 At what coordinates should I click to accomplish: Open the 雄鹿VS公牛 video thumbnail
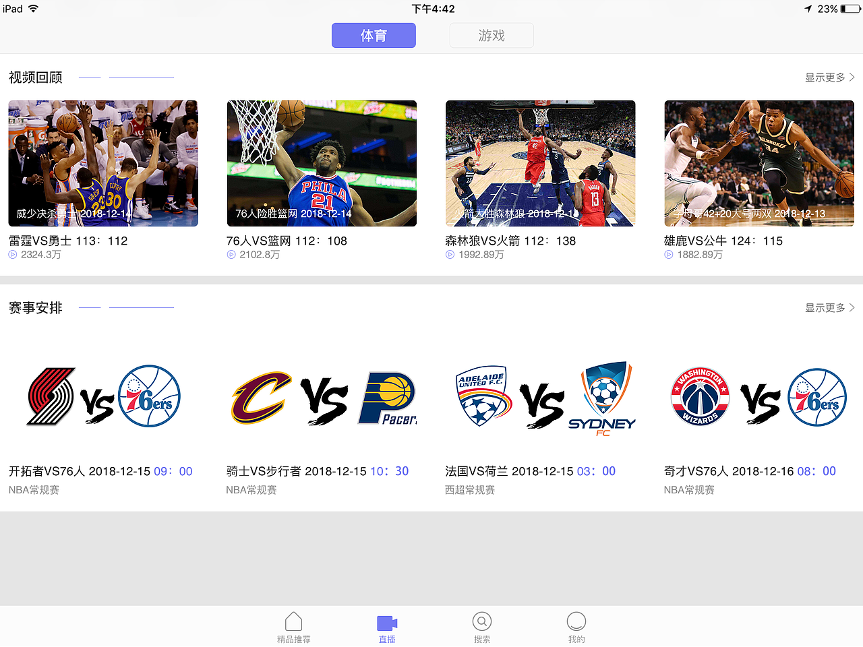[759, 163]
